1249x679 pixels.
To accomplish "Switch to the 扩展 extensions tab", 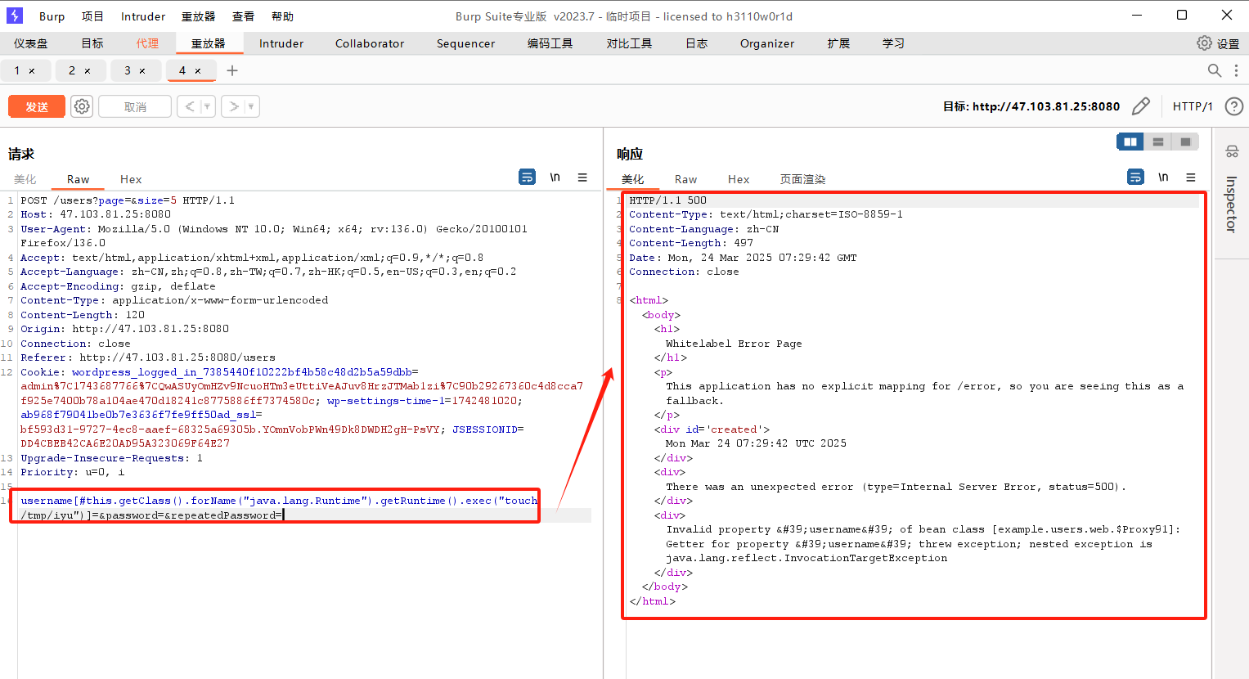I will coord(838,43).
